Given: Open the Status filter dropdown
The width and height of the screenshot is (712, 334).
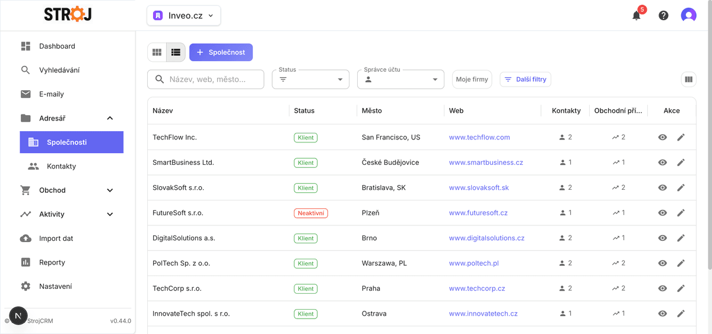Looking at the screenshot, I should [x=310, y=79].
